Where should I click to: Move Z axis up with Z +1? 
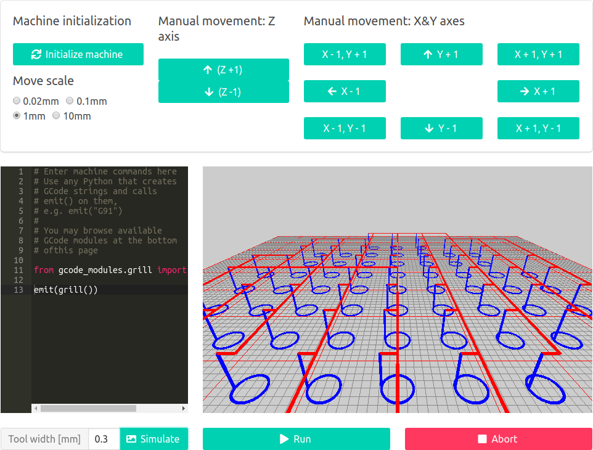click(224, 70)
